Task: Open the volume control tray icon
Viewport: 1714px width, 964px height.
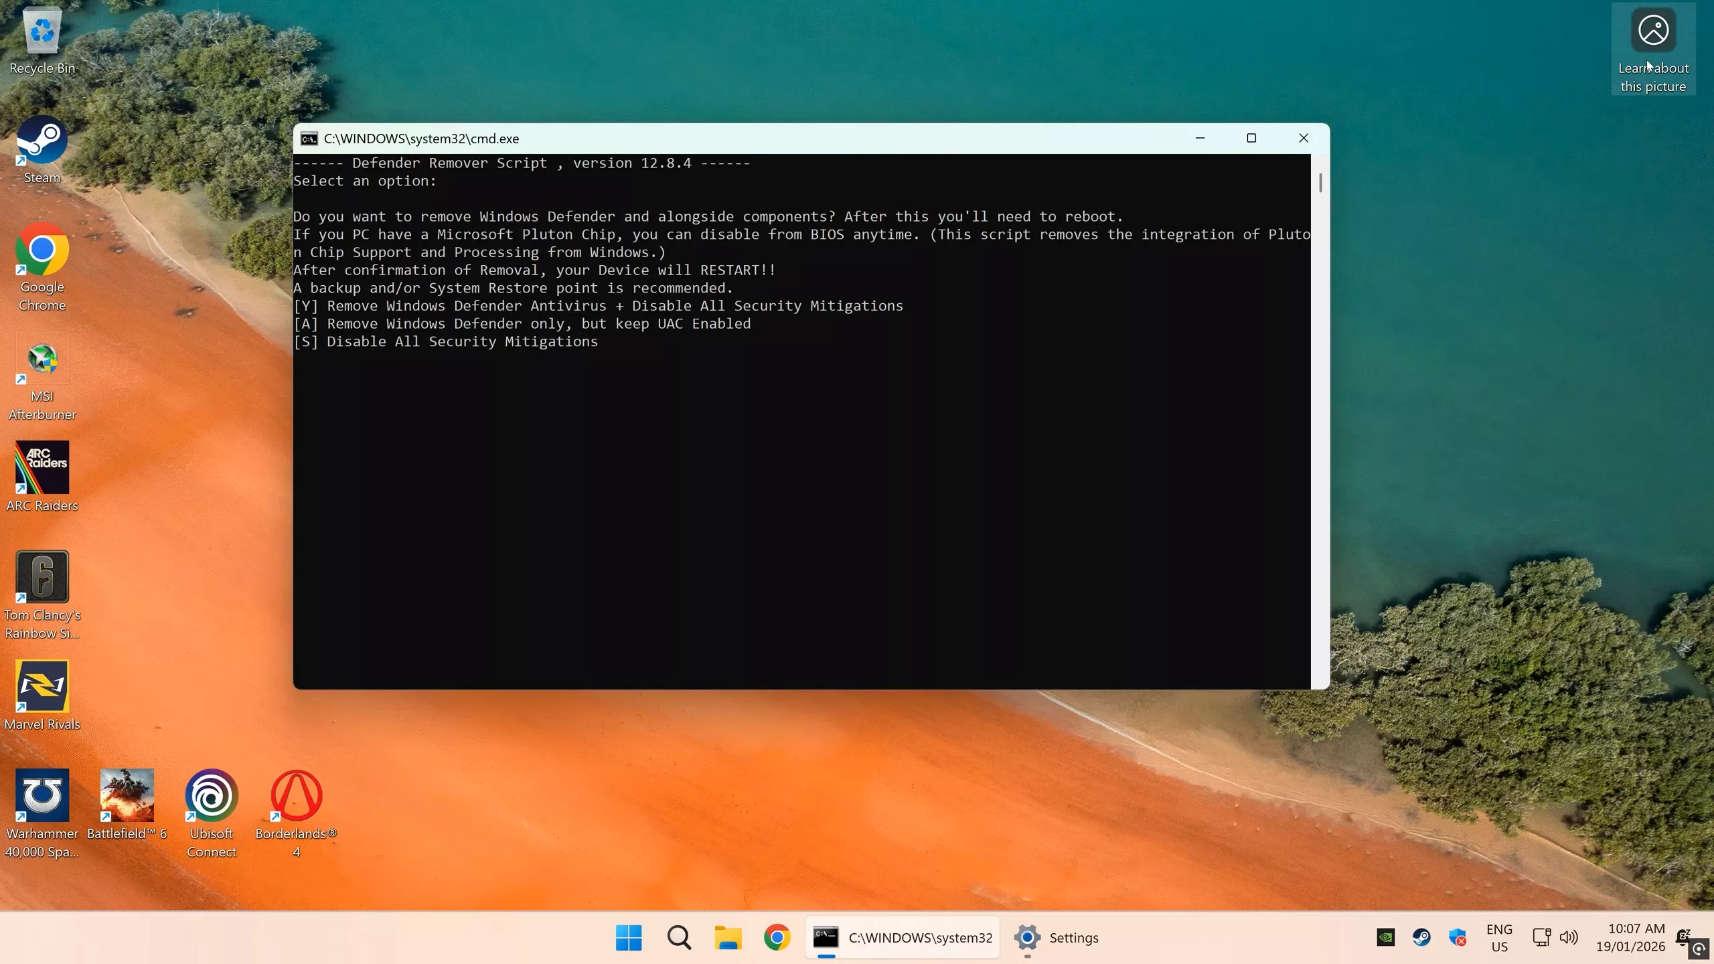Action: (1568, 937)
